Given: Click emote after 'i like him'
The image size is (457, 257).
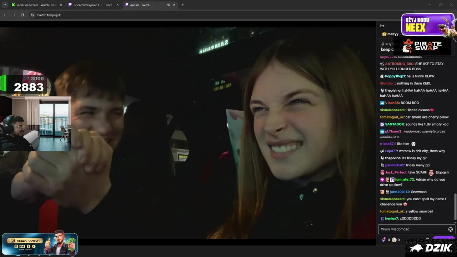Looking at the screenshot, I should (413, 144).
